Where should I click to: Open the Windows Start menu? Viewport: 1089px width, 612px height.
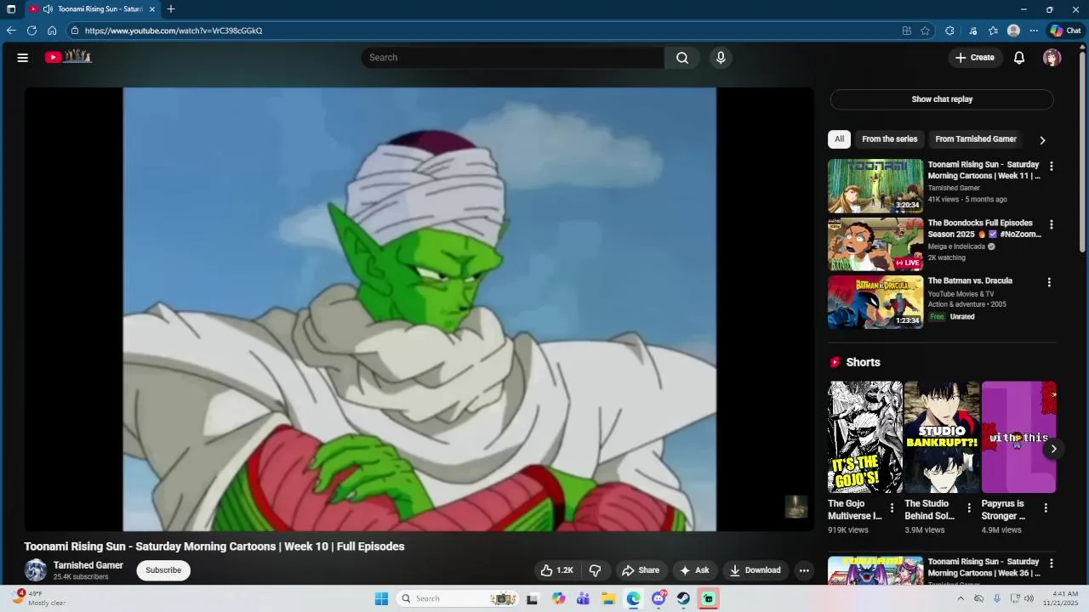[x=381, y=598]
